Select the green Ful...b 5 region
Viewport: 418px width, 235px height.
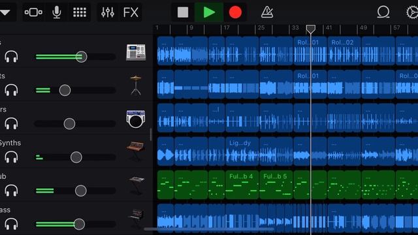pyautogui.click(x=276, y=185)
